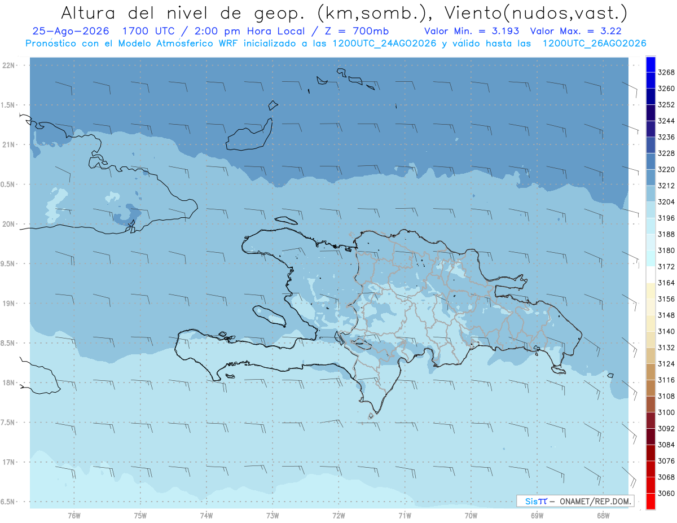Click the "17N" latitude label

coord(9,462)
